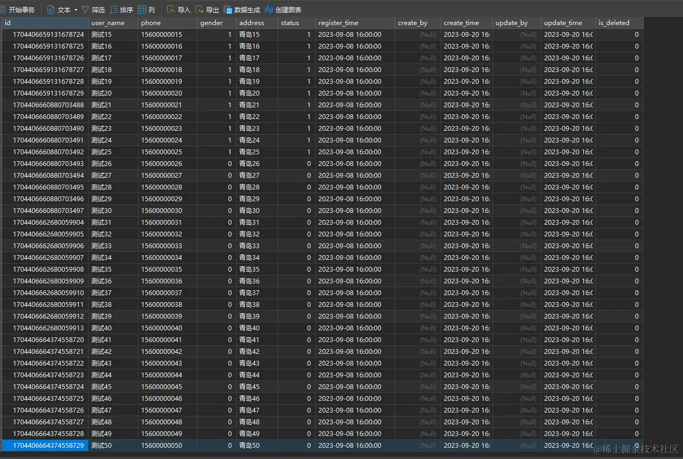Select the phone cell 15600000040
The width and height of the screenshot is (683, 459).
[168, 328]
